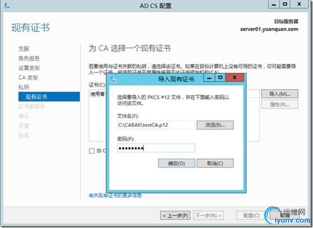Close the AD CS configuration window
Image resolution: width=313 pixels, height=228 pixels.
299,4
